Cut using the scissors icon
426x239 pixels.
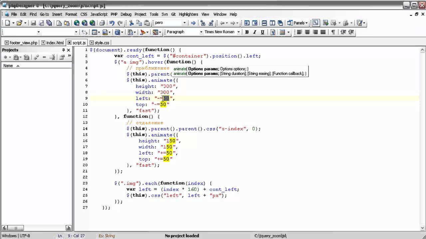click(131, 23)
